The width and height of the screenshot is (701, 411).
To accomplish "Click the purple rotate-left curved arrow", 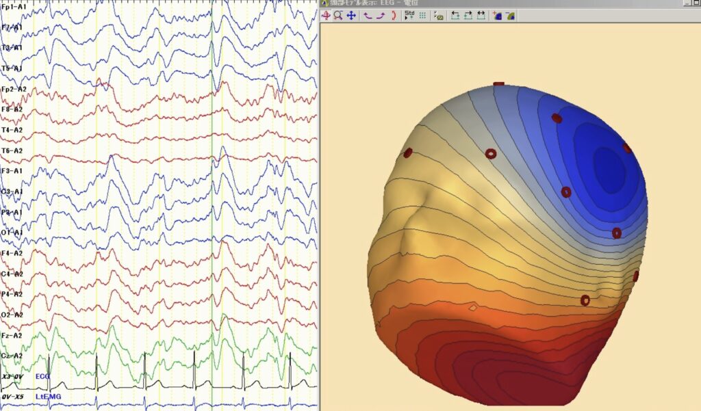I will 368,16.
